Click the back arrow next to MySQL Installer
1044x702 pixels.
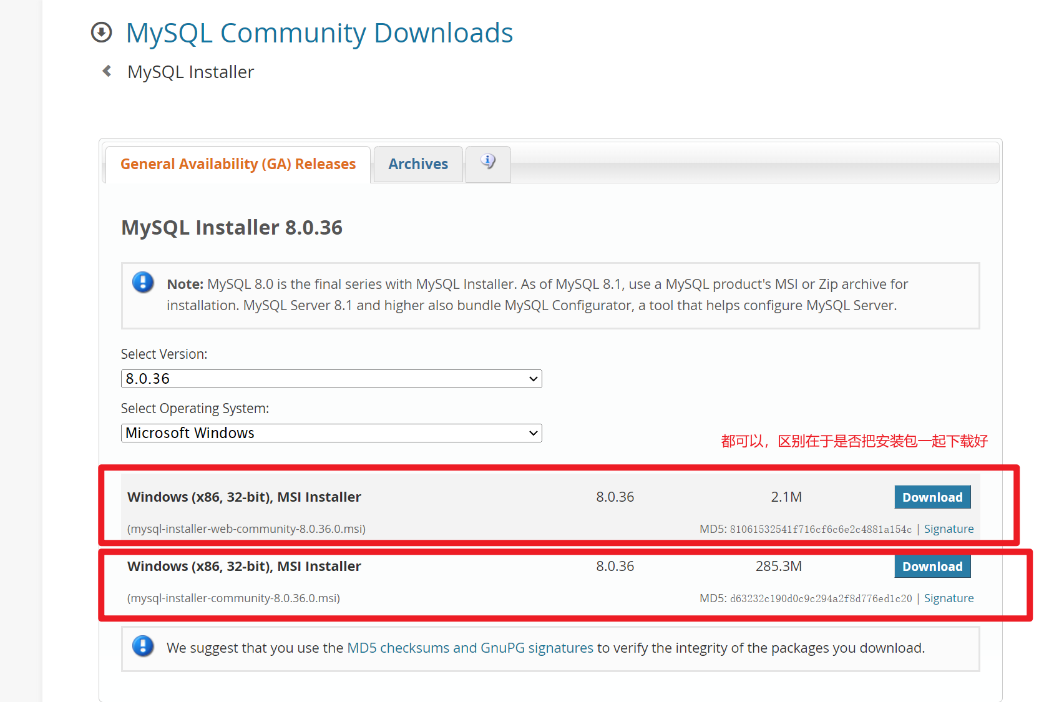click(107, 71)
